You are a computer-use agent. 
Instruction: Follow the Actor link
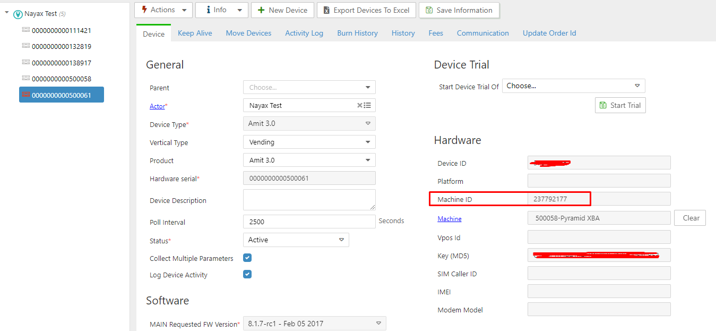point(157,106)
